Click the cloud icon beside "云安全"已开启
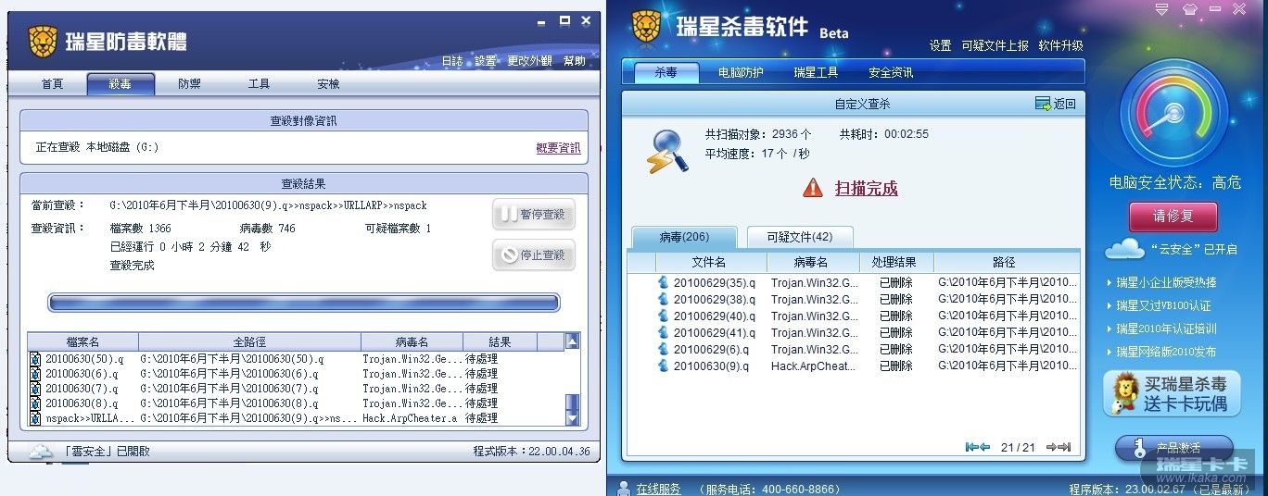 [1124, 248]
